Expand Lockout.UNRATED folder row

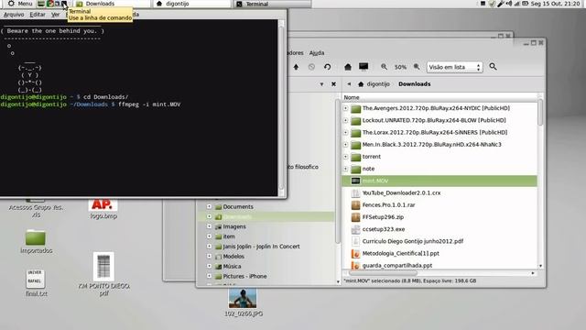(346, 120)
